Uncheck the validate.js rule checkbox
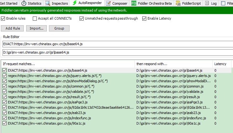 (5, 92)
